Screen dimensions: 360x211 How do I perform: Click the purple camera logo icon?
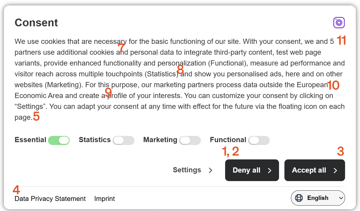click(x=339, y=23)
